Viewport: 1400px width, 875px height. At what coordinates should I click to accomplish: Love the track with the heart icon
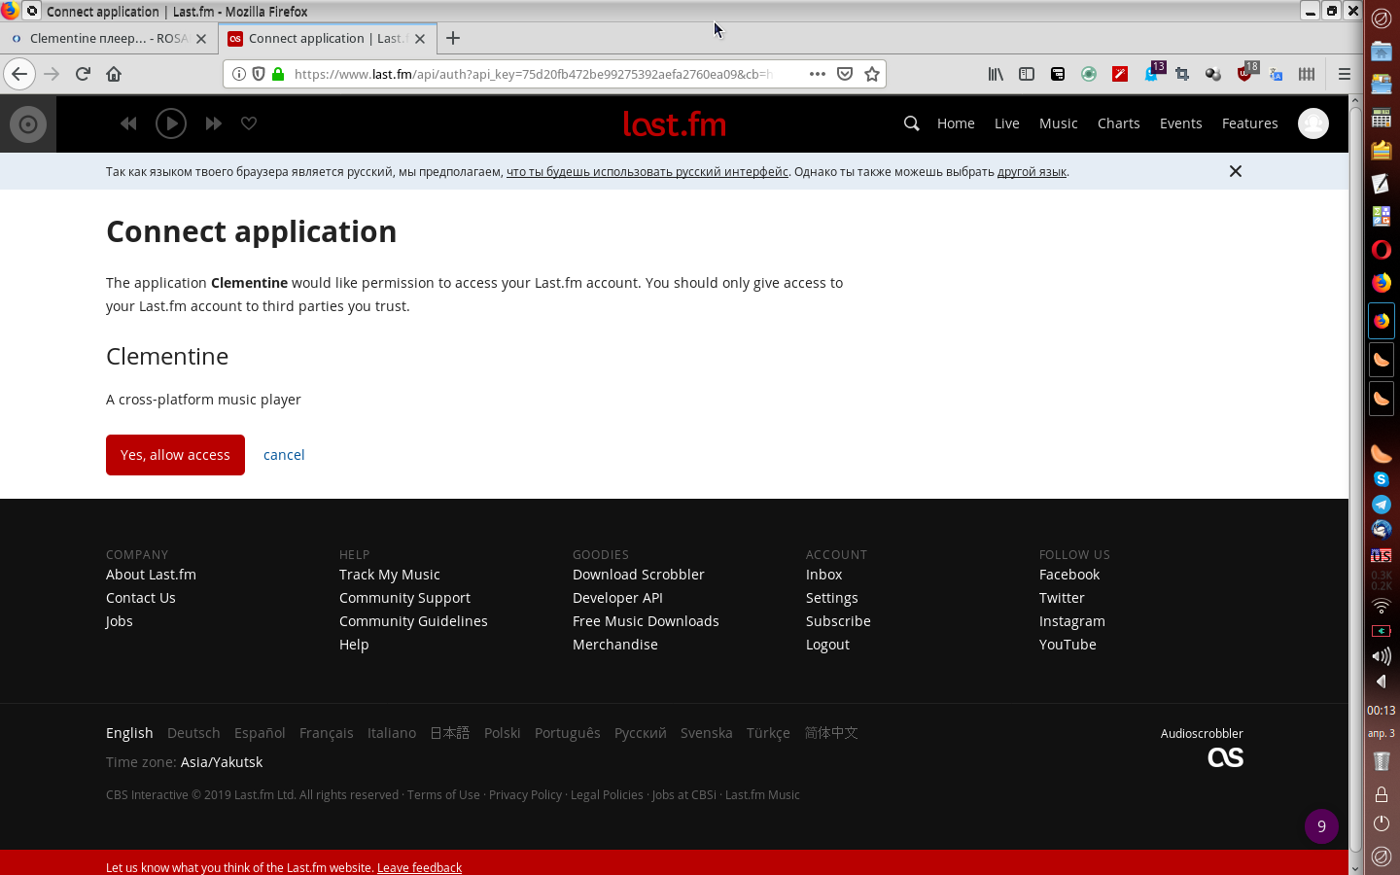click(x=249, y=123)
